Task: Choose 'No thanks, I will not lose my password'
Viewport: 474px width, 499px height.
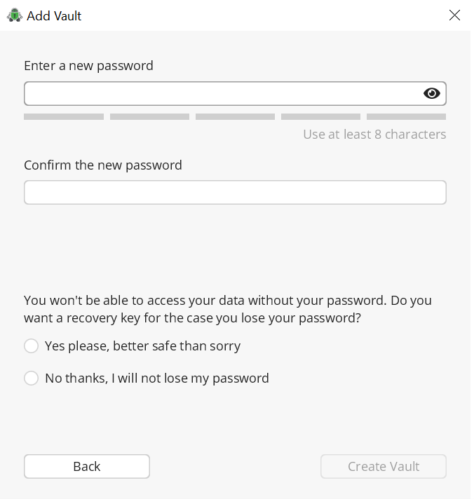Action: 31,378
